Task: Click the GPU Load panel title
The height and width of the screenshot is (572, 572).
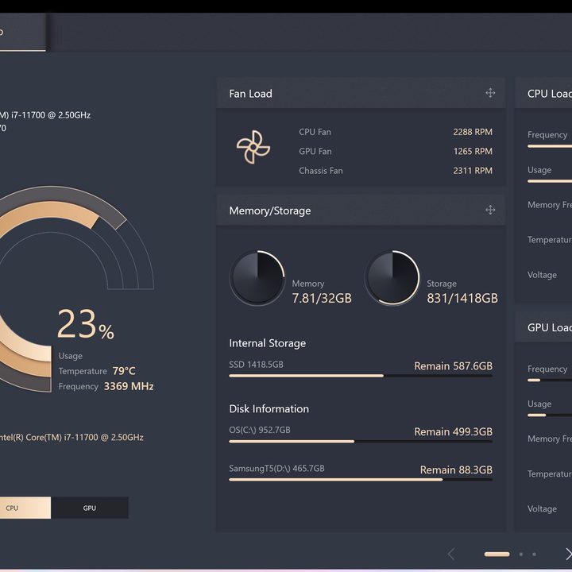Action: [x=550, y=327]
